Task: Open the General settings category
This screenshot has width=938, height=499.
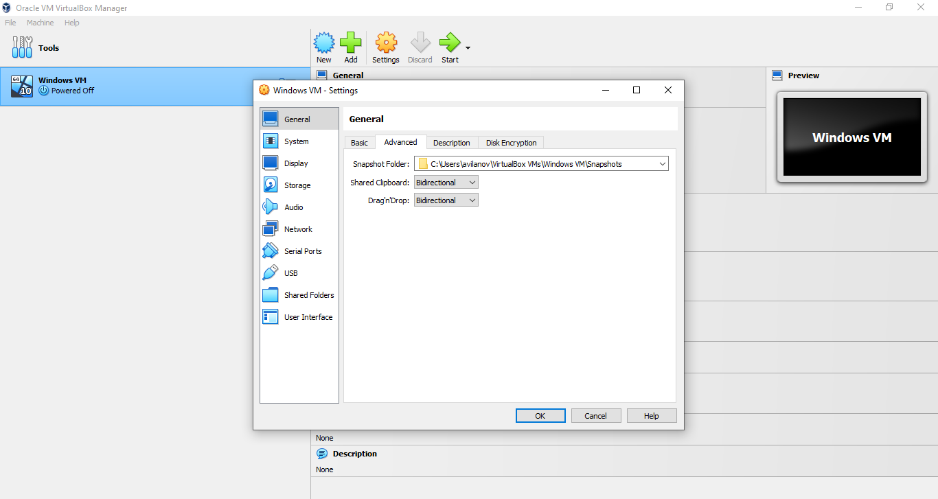Action: 299,119
